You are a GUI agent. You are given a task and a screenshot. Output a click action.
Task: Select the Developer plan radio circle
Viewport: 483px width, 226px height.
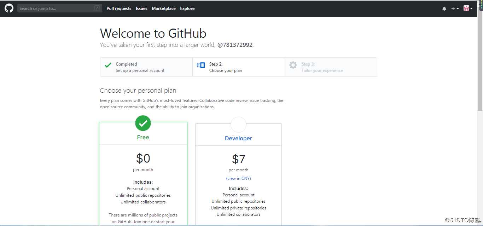click(x=238, y=124)
